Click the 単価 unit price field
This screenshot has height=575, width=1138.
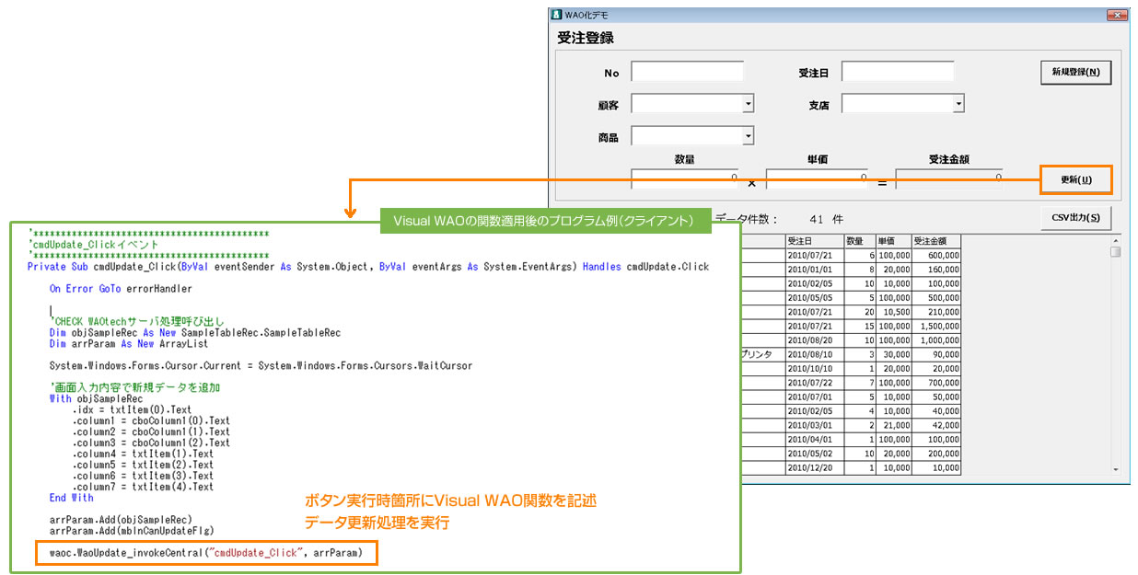point(818,178)
